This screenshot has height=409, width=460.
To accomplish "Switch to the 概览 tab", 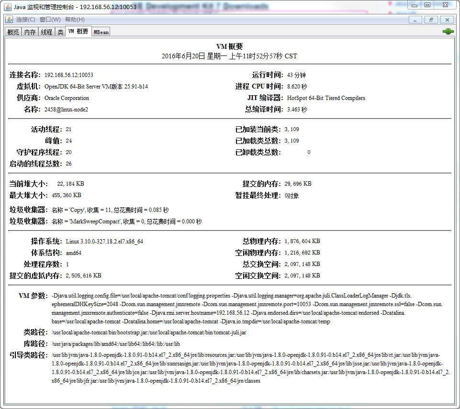I will point(13,32).
